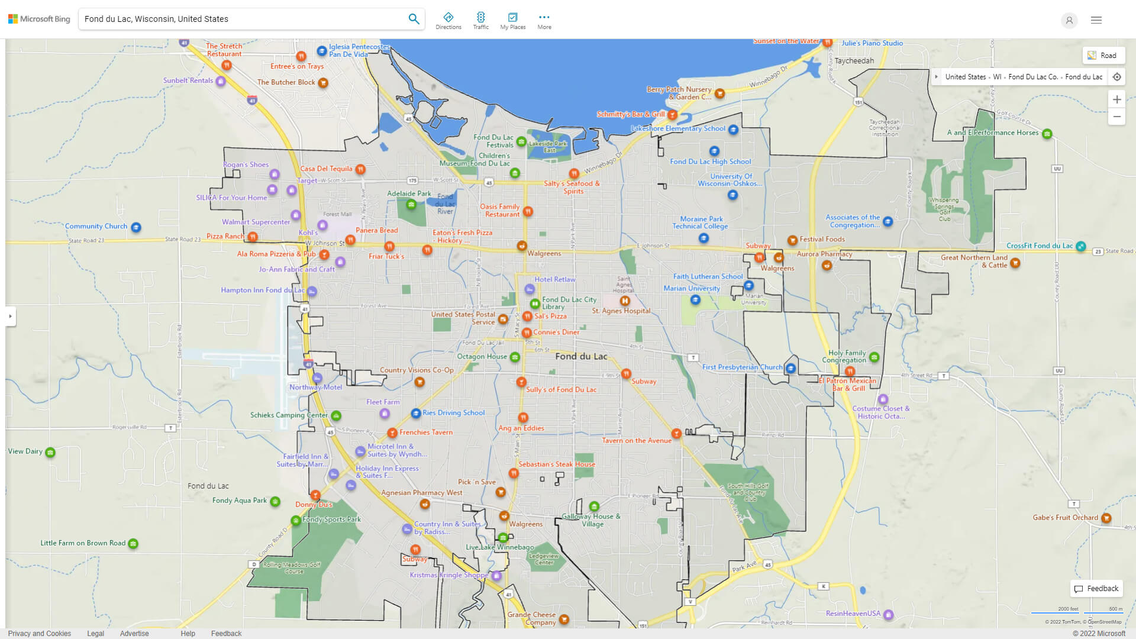Zoom out with the minus control
This screenshot has width=1136, height=639.
pyautogui.click(x=1117, y=117)
